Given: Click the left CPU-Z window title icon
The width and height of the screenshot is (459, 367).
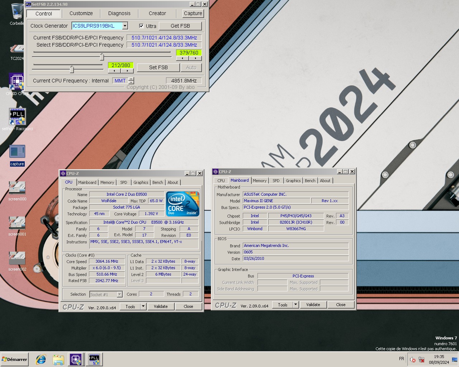Looking at the screenshot, I should coord(63,173).
